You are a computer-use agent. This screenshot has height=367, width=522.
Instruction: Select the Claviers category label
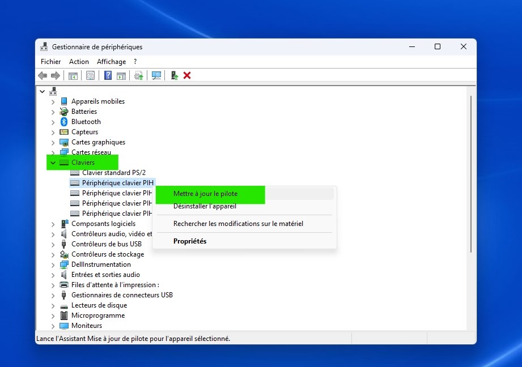click(83, 163)
